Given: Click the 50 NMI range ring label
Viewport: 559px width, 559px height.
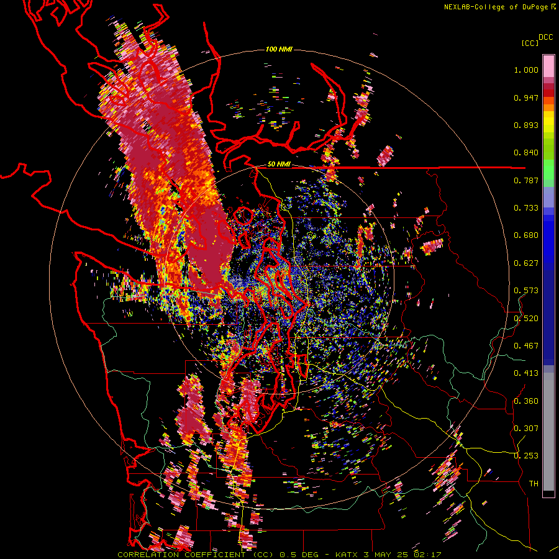Looking at the screenshot, I should 279,165.
